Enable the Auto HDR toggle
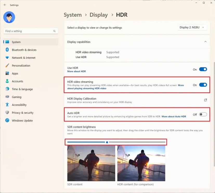The height and width of the screenshot is (193, 215). [203, 114]
